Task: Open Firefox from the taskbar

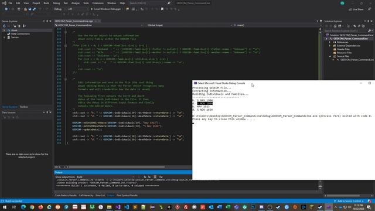Action: (40, 207)
